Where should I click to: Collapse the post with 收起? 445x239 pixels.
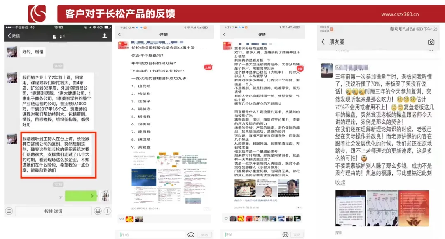click(340, 182)
